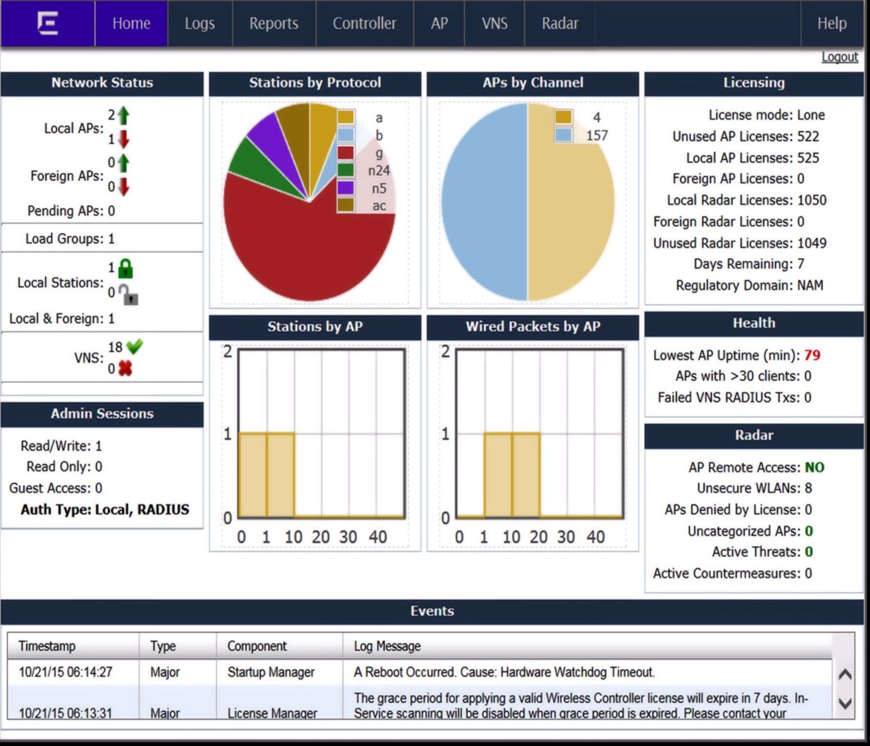Click the gray unlocked padlock icon
The image size is (870, 746).
click(x=129, y=294)
